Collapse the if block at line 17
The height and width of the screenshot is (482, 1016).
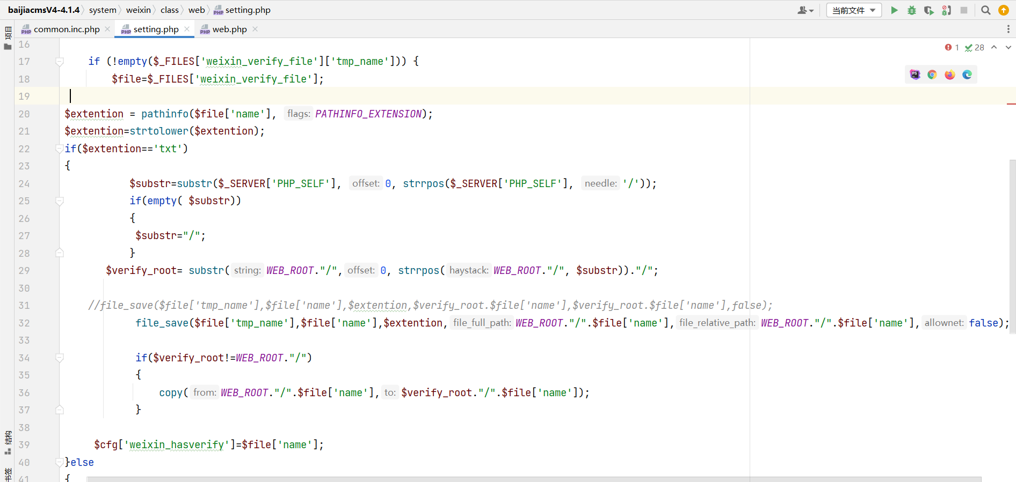[60, 62]
